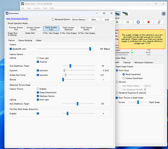
Task: Select Static Scenes Fast preset
Action: [x=51, y=29]
